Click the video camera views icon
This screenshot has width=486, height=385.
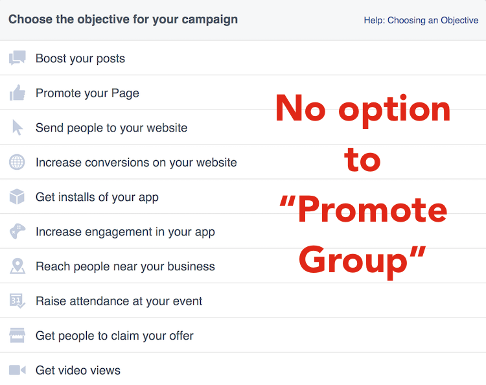pos(17,370)
